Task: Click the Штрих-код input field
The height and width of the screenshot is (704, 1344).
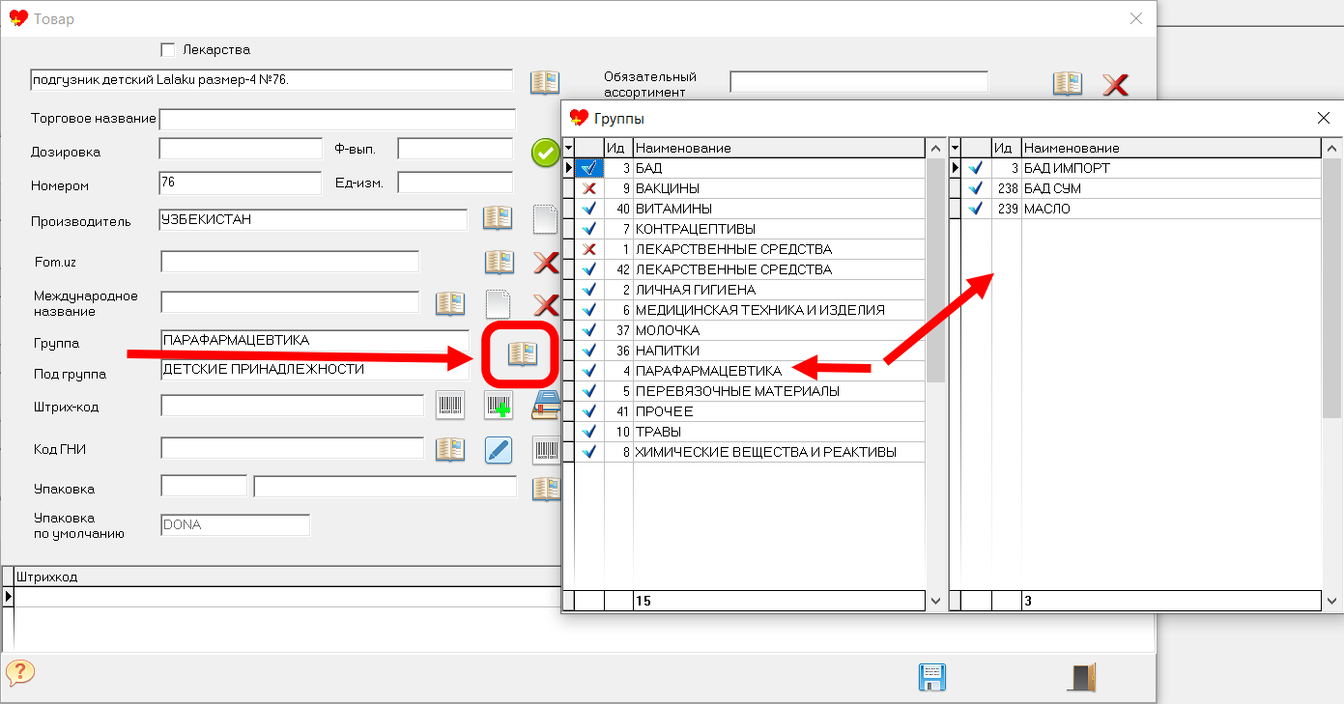Action: 293,406
